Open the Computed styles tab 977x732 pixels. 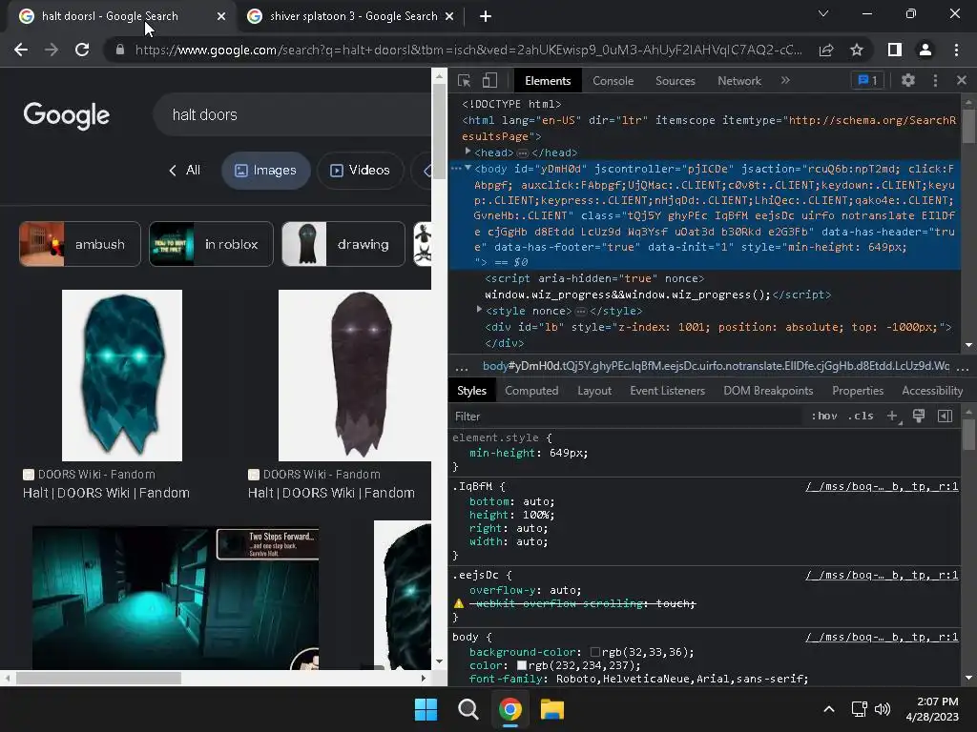[x=531, y=391]
